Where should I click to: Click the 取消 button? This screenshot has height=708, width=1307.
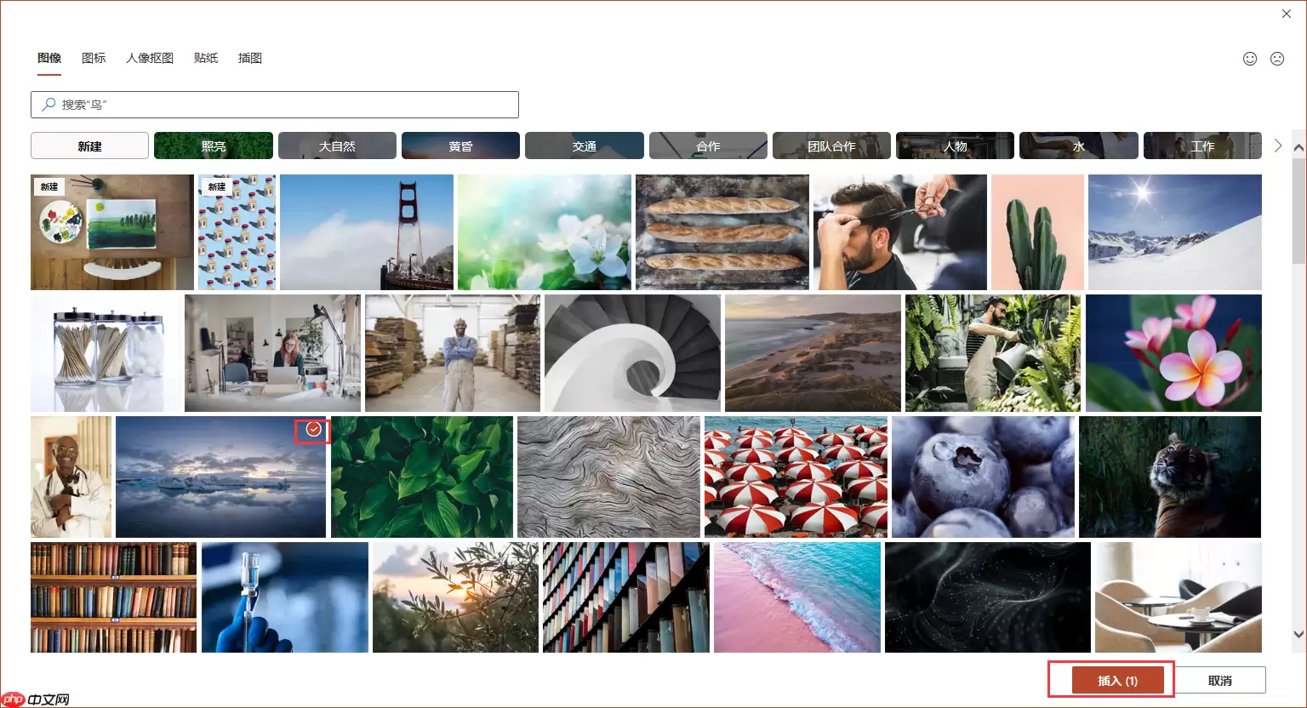(1220, 681)
